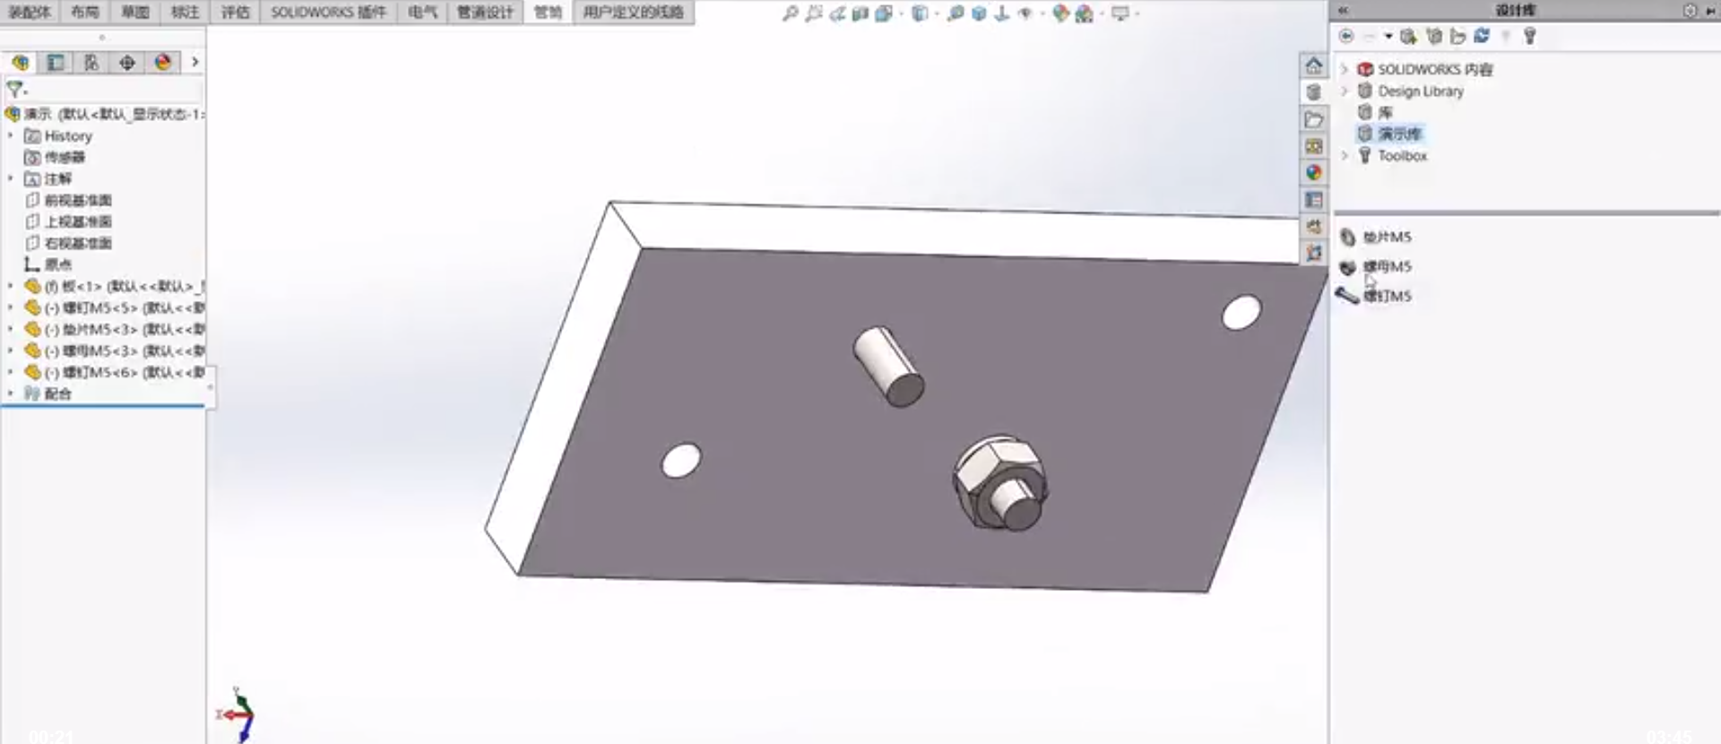Click the Zoom to Fit magnifier icon

click(x=790, y=13)
